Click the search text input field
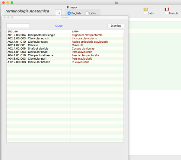The image size is (181, 160). [x=18, y=26]
